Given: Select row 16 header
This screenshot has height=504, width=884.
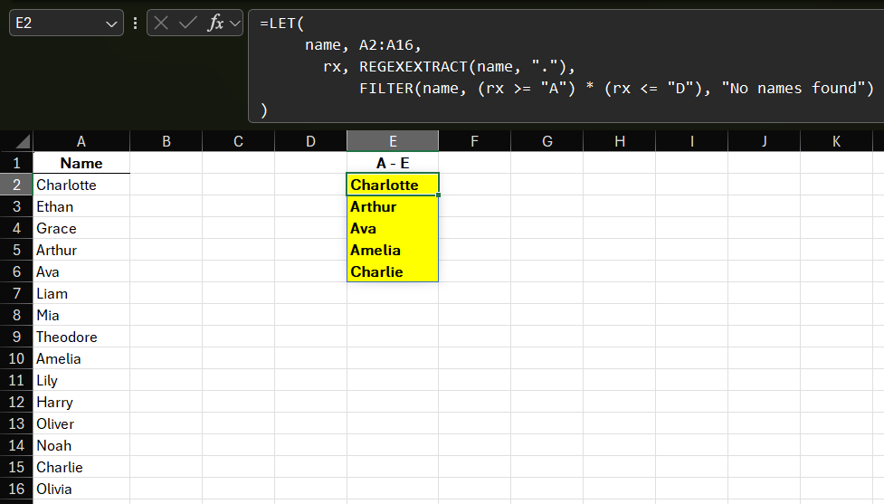Looking at the screenshot, I should pyautogui.click(x=16, y=489).
